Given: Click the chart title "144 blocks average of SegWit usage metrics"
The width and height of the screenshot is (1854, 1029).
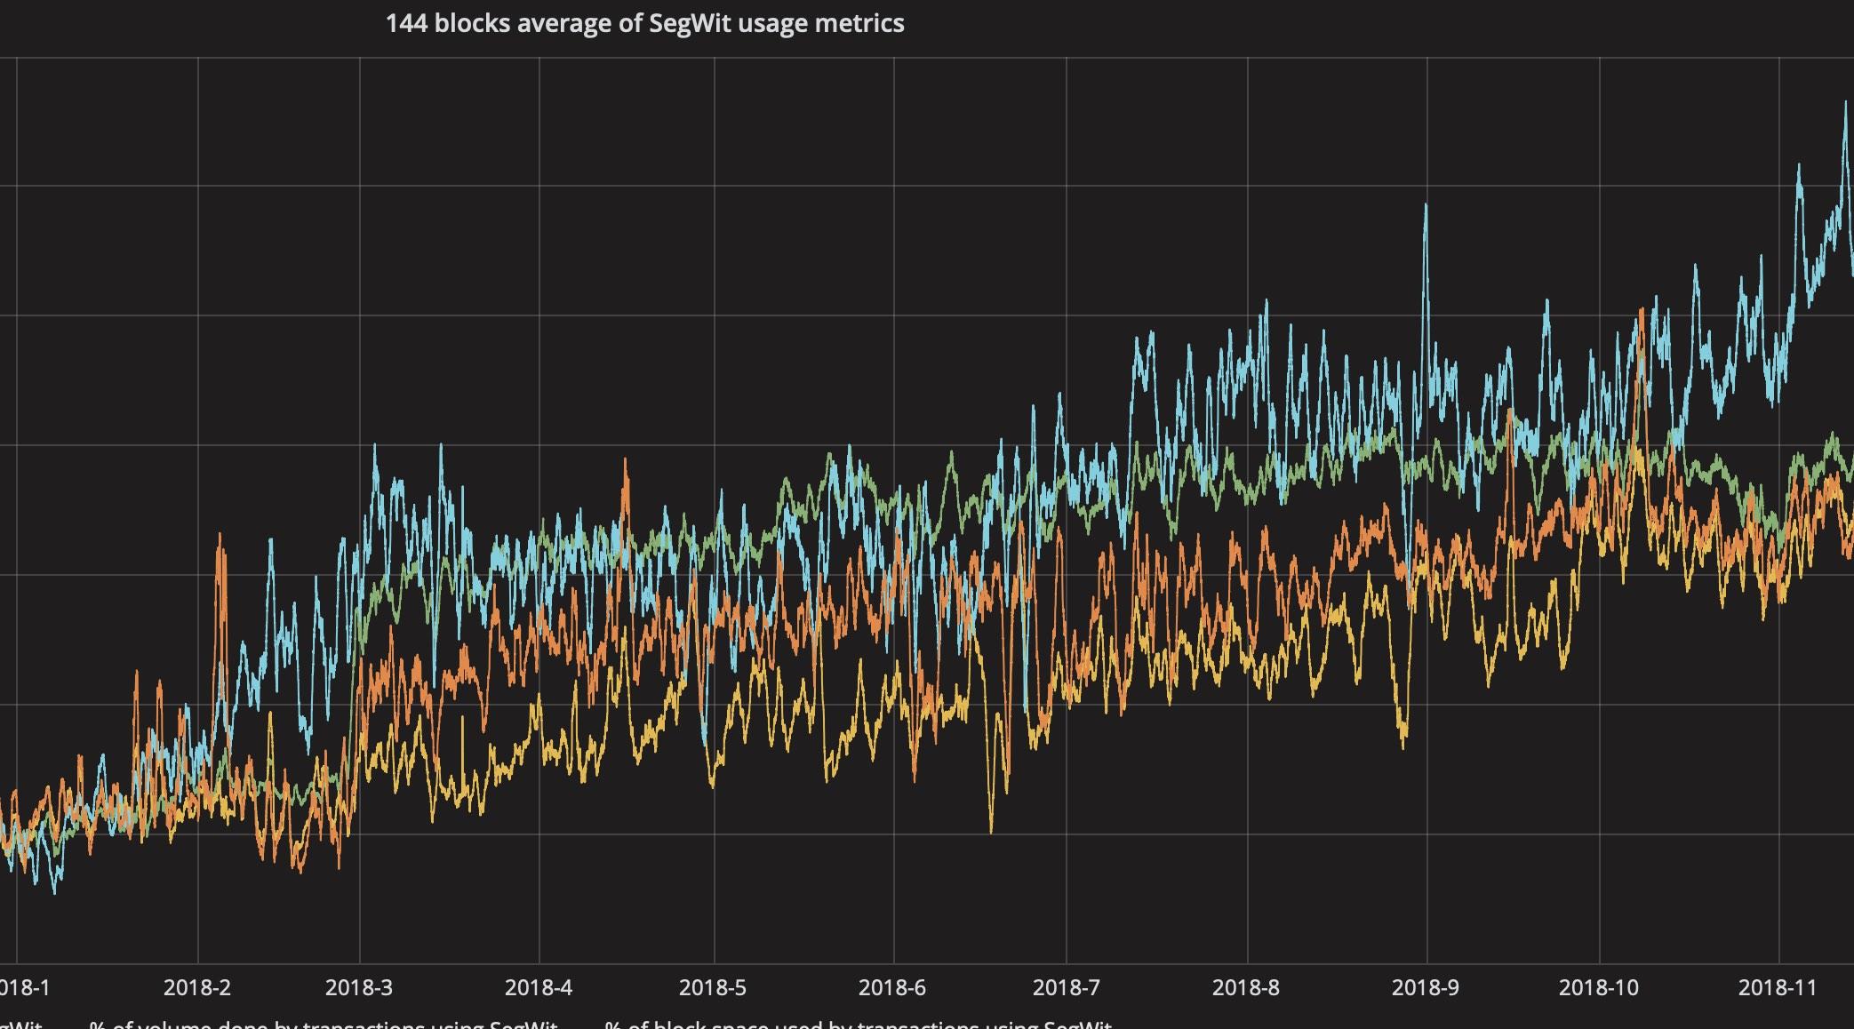Looking at the screenshot, I should click(644, 23).
